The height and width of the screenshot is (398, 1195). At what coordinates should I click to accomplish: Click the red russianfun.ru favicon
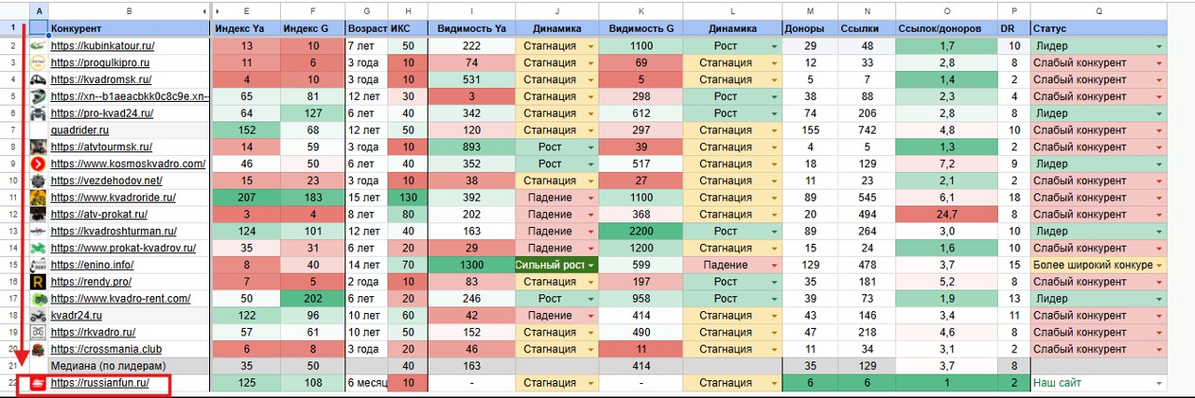pos(38,383)
